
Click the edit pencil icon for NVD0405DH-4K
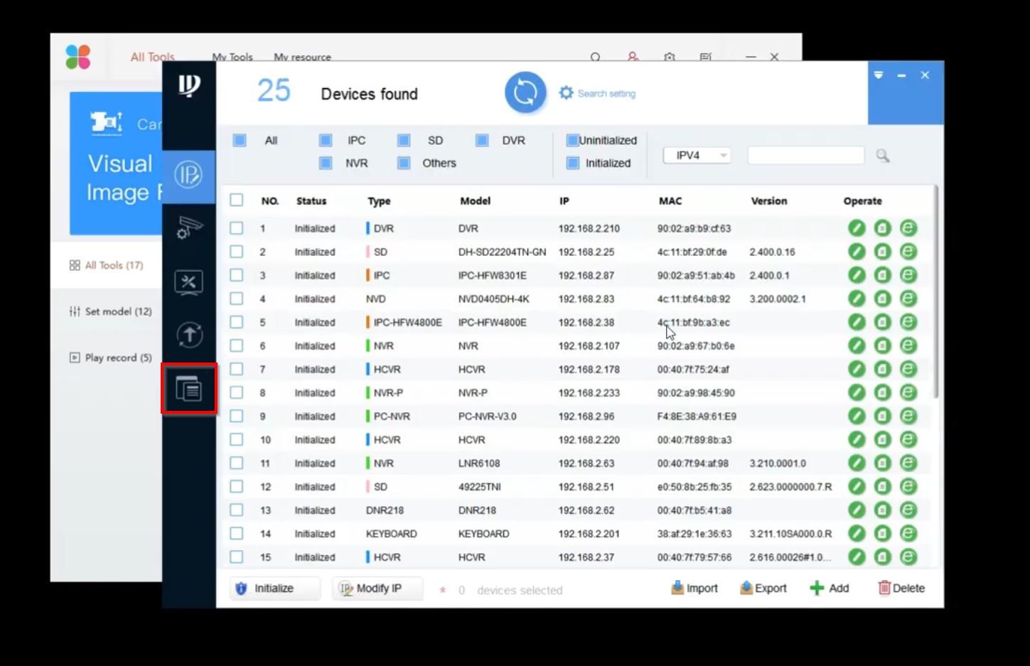point(857,299)
